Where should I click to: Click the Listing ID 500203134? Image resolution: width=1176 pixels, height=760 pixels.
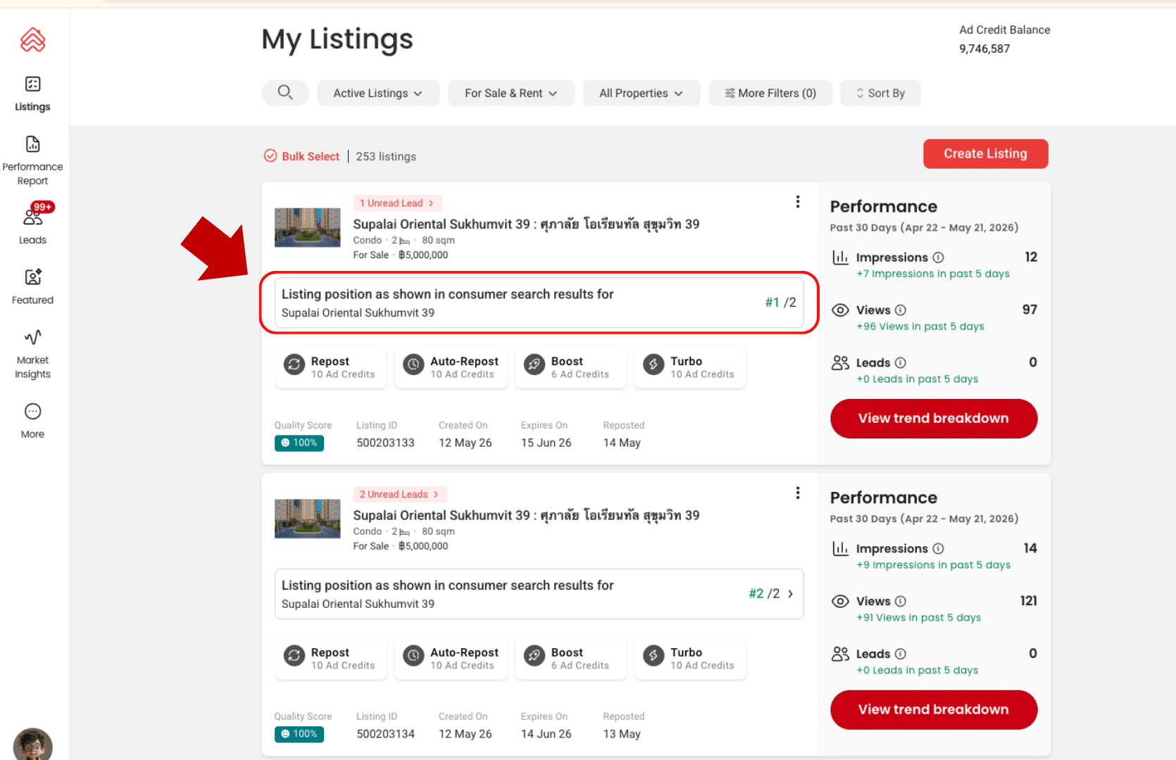pos(385,735)
